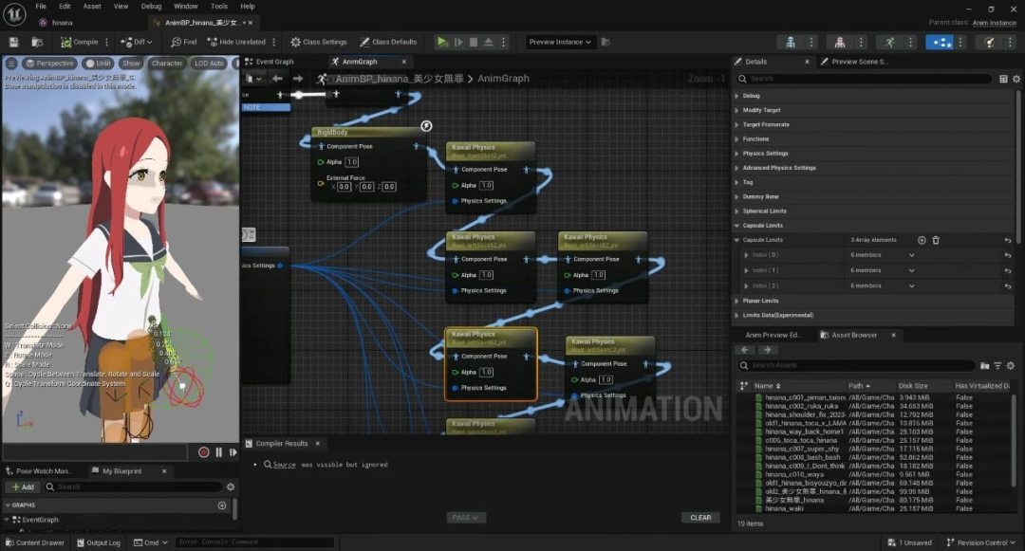Pause the viewport preview animation
The height and width of the screenshot is (551, 1025).
pos(219,451)
